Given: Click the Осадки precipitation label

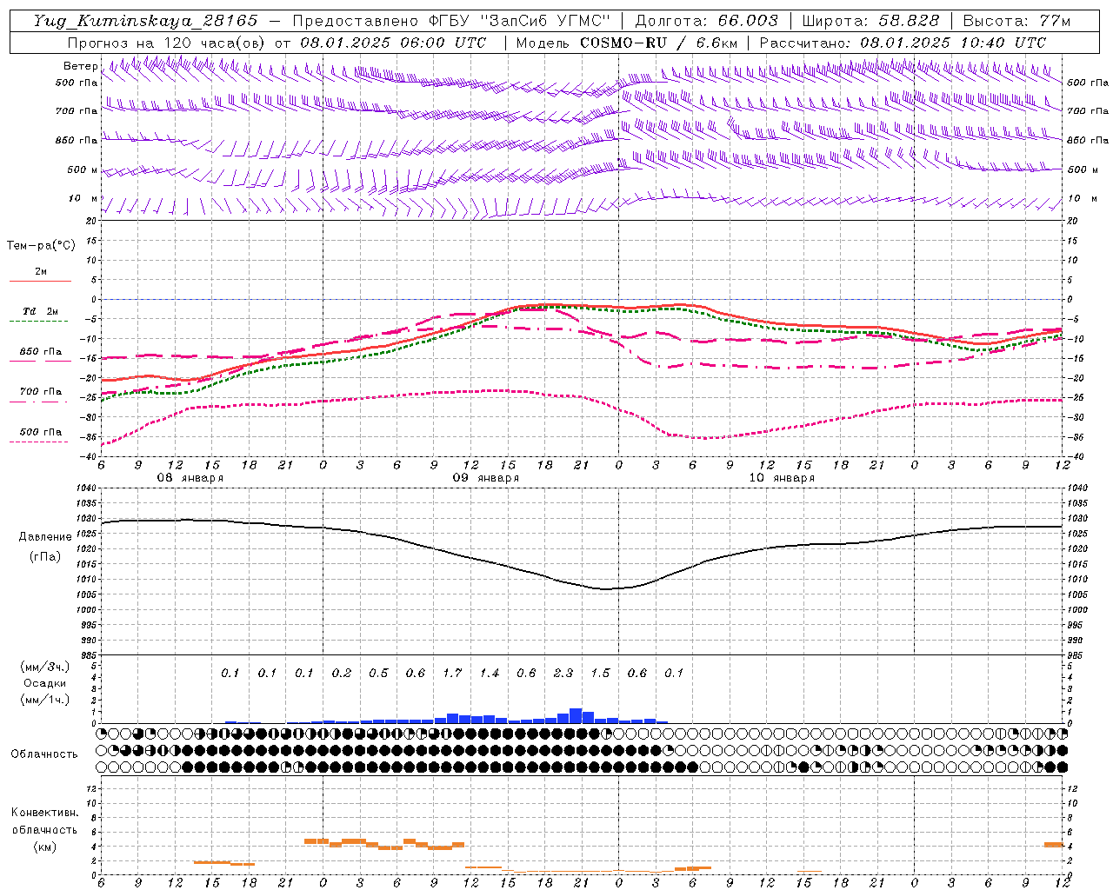Looking at the screenshot, I should (45, 683).
